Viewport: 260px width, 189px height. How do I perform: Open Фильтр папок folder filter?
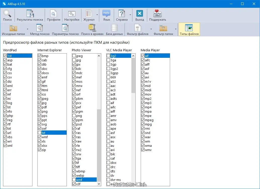pos(163,30)
